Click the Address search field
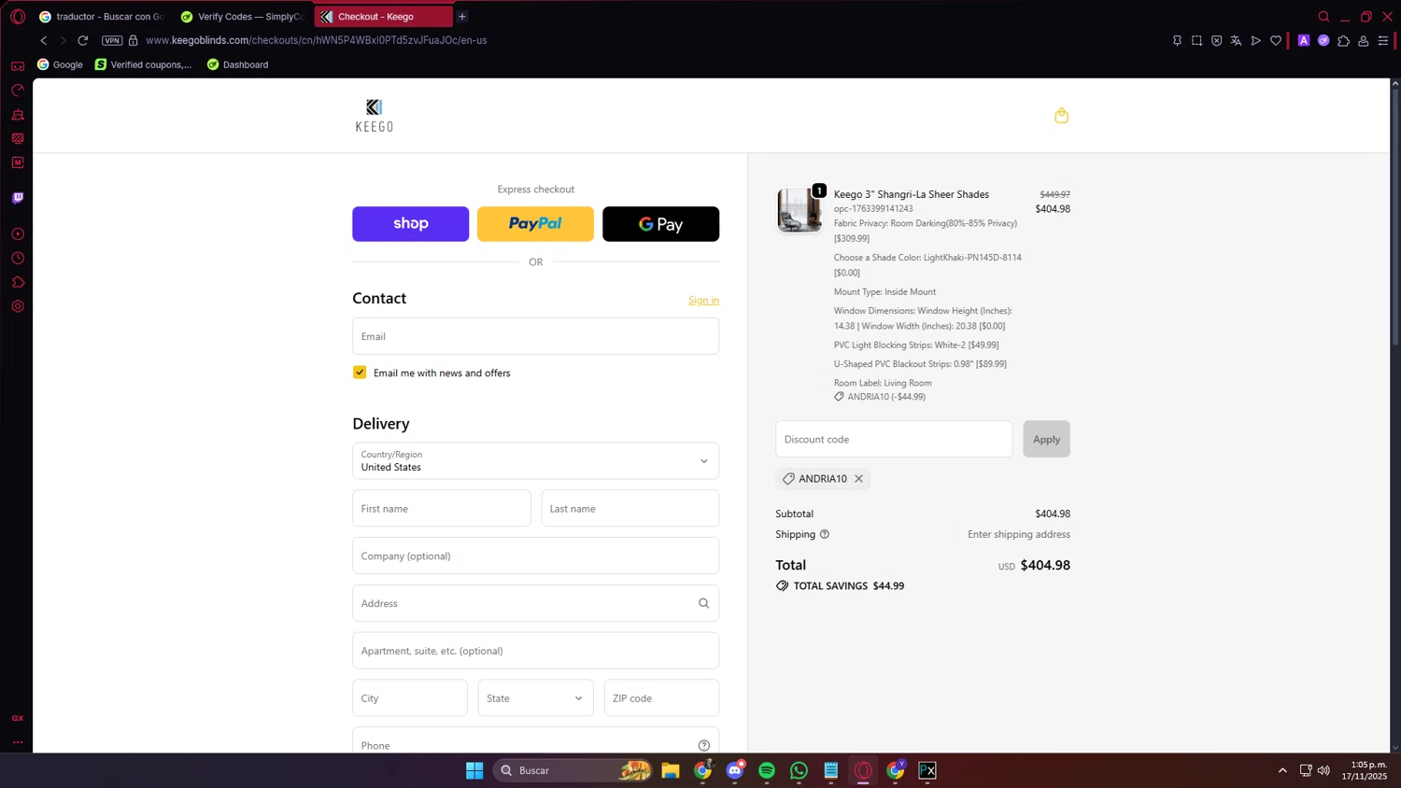 [x=535, y=603]
